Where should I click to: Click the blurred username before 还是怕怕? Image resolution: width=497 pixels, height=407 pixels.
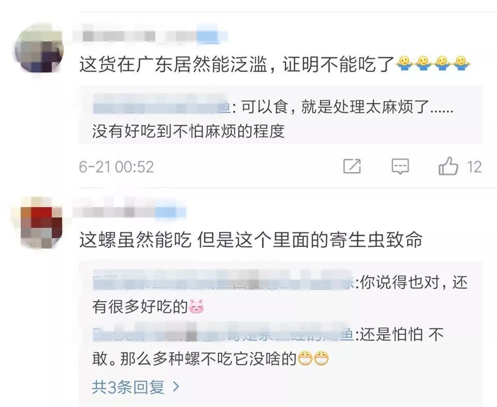[224, 334]
